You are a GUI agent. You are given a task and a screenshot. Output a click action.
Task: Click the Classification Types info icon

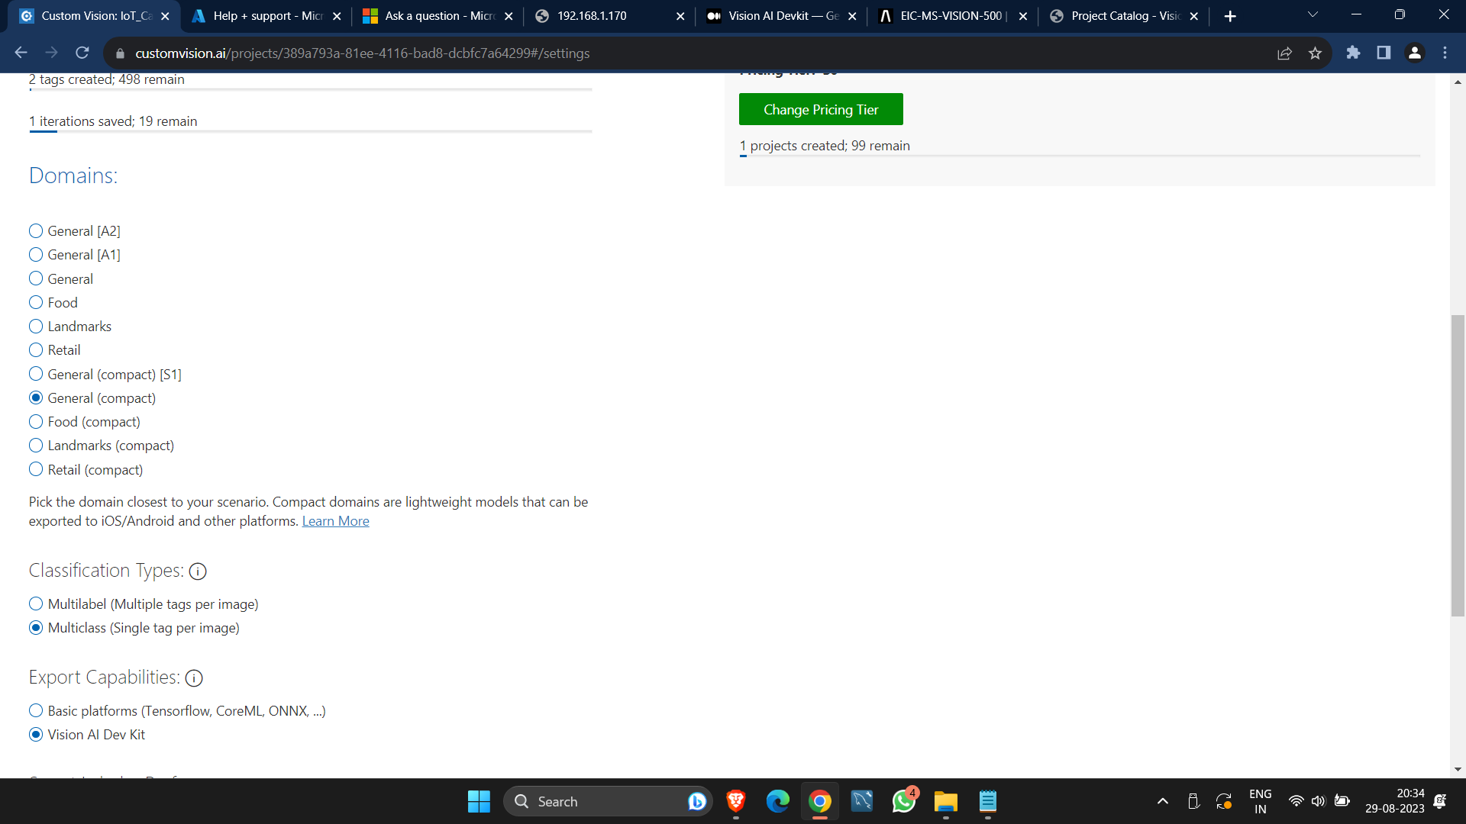(198, 571)
